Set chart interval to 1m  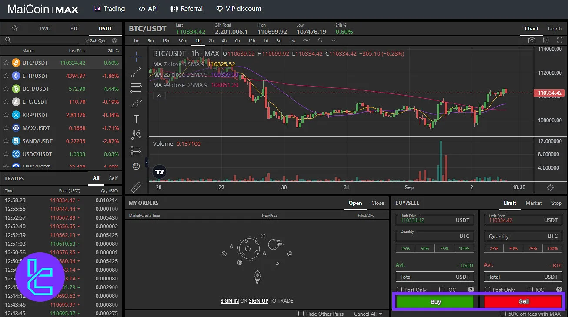pyautogui.click(x=136, y=40)
